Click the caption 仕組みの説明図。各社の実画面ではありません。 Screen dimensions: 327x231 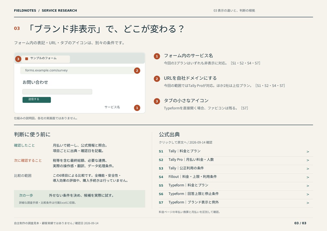(46, 118)
